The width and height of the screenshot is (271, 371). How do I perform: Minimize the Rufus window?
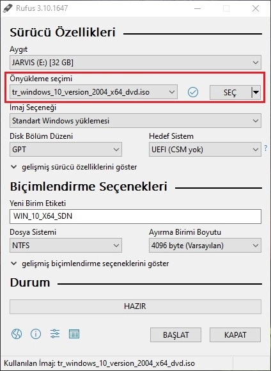197,8
